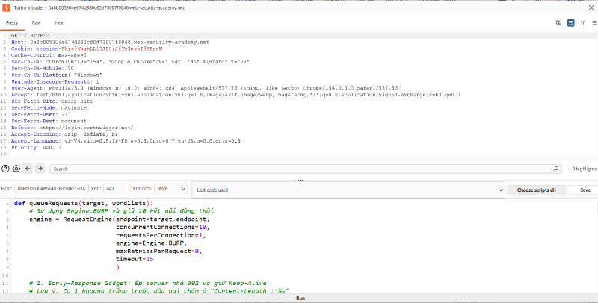Click the Sec-Ch-Ua-Platform "Windows" line
598x303 pixels.
click(x=57, y=75)
